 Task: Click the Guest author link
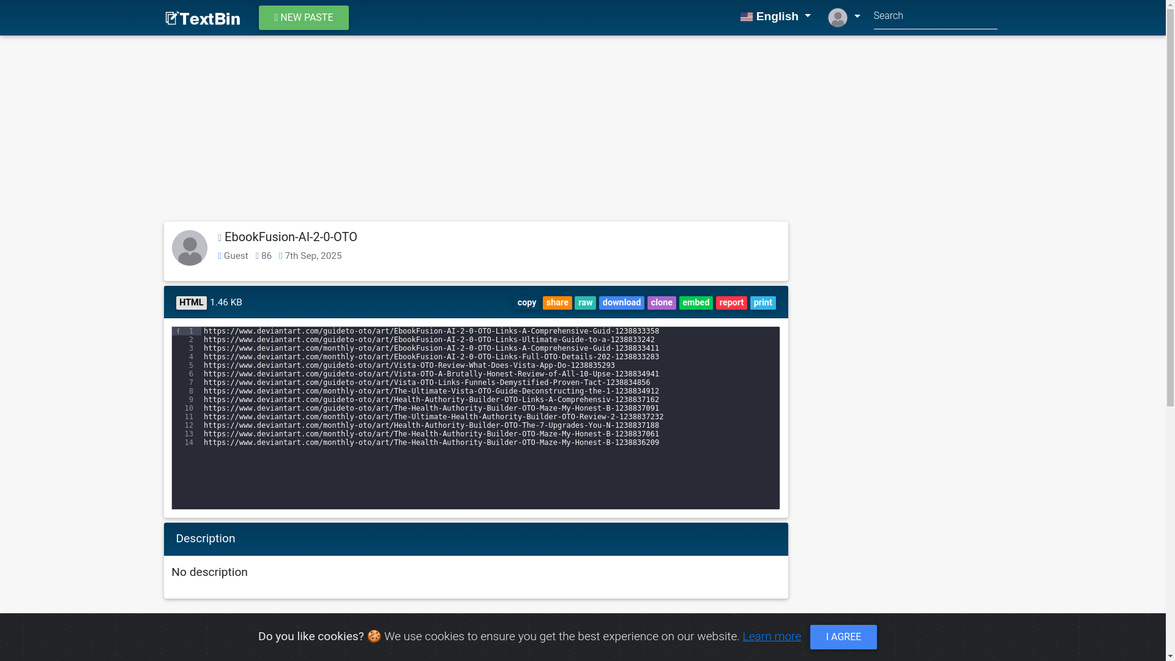click(x=236, y=256)
